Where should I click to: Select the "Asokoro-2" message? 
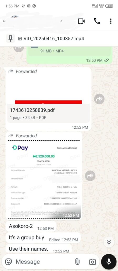(31, 226)
